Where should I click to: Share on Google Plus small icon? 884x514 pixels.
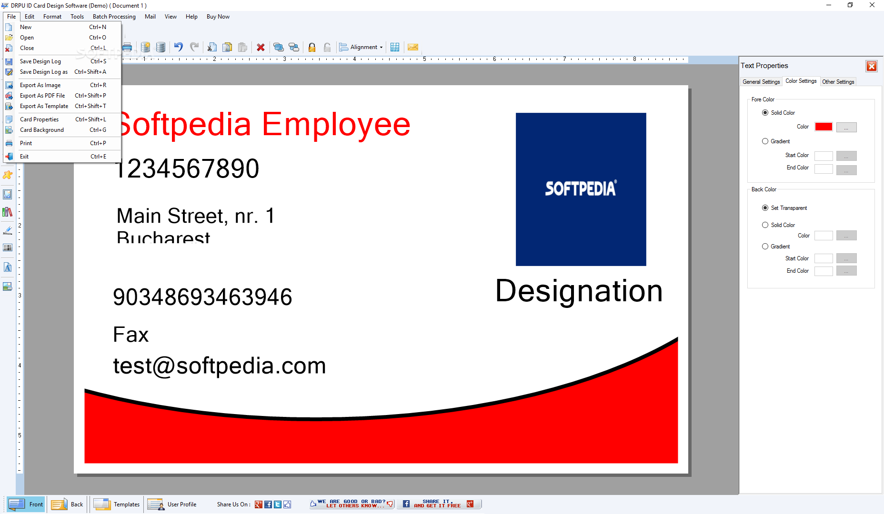259,504
